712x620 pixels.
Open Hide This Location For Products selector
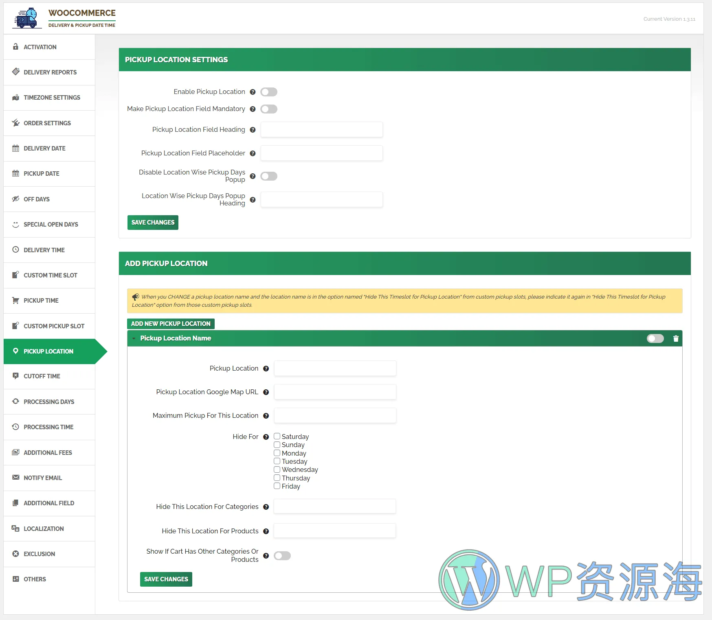tap(334, 531)
